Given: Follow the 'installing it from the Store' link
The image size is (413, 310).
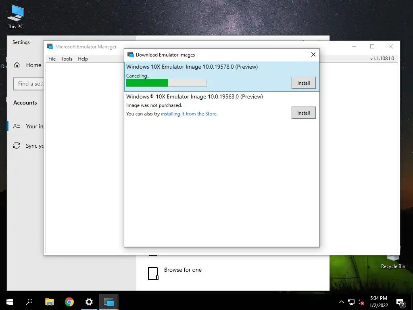Looking at the screenshot, I should tap(189, 114).
